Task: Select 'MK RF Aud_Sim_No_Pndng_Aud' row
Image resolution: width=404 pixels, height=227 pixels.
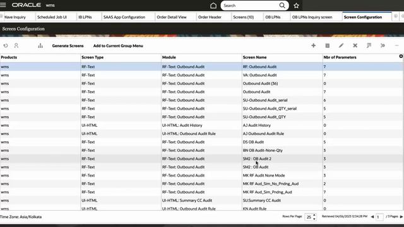Action: [x=201, y=183]
